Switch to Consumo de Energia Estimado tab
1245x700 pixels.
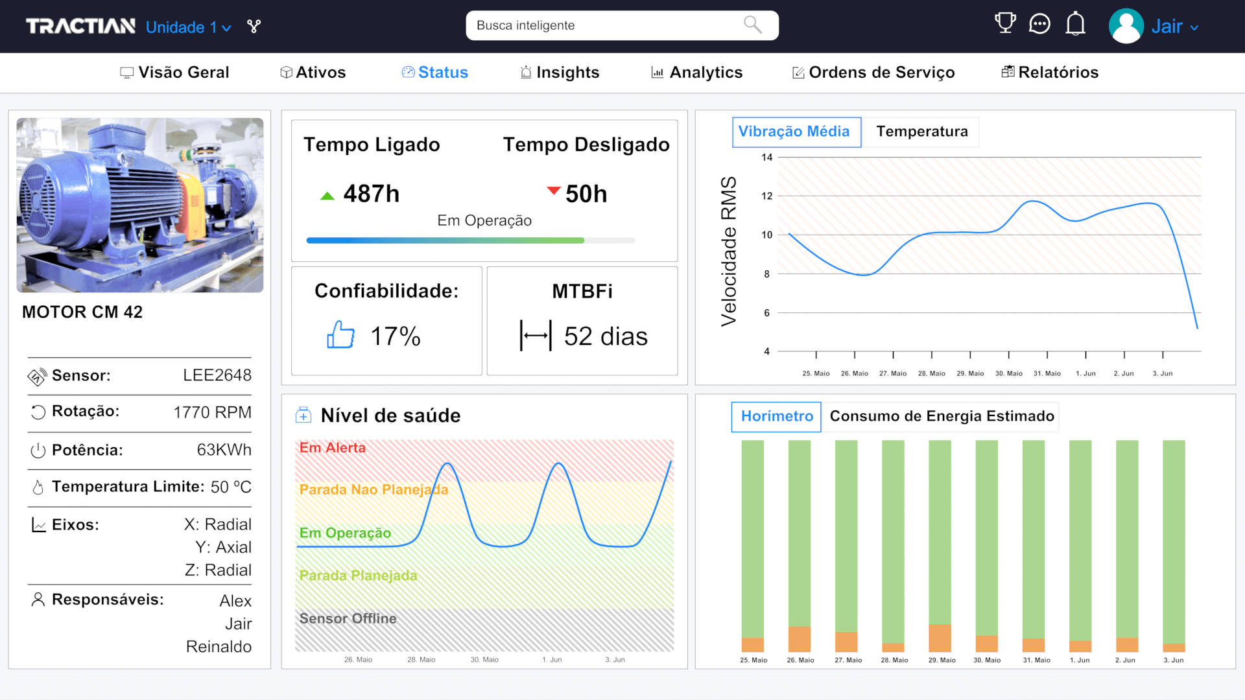(942, 416)
